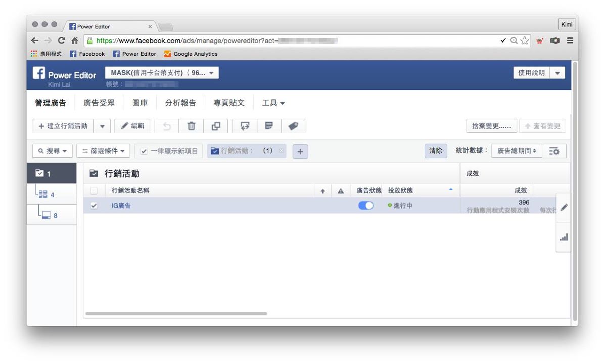Click the undo revert arrow icon

167,126
